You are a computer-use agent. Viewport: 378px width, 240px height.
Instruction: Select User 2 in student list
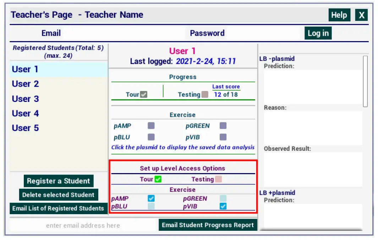(x=59, y=84)
